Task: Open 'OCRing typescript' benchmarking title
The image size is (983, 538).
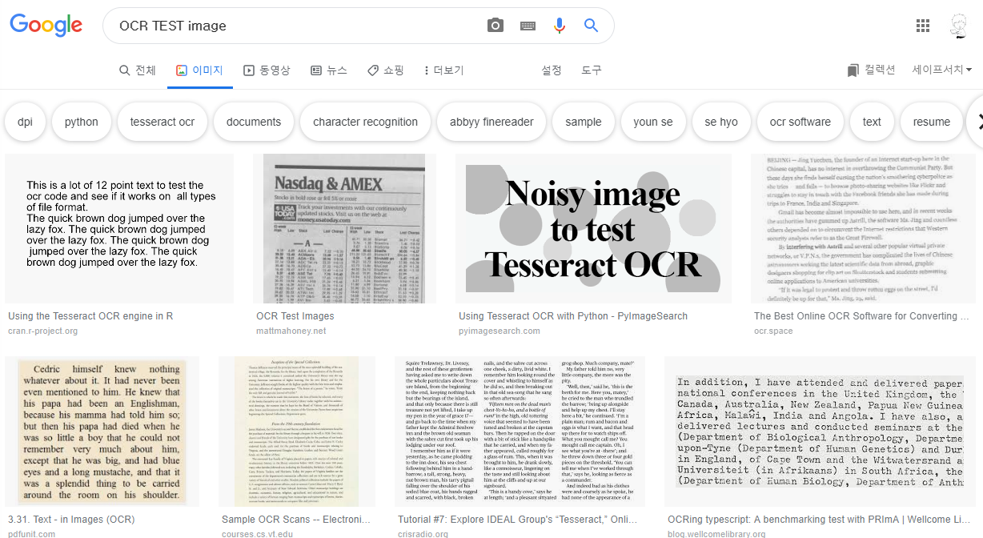Action: [x=820, y=520]
